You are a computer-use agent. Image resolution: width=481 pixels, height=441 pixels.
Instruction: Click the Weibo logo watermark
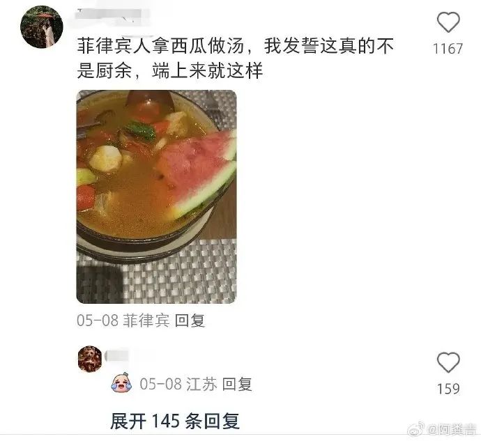[416, 428]
